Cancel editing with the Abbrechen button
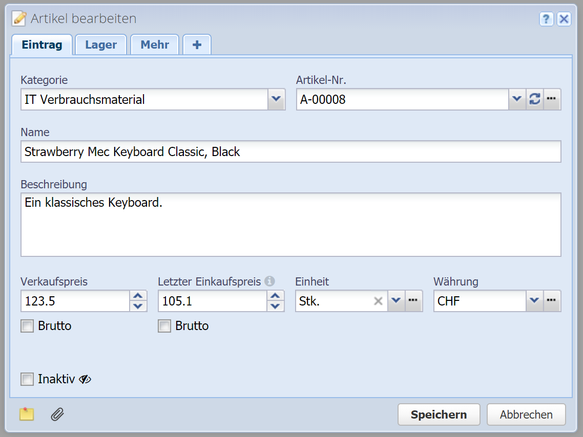583x437 pixels. (526, 414)
